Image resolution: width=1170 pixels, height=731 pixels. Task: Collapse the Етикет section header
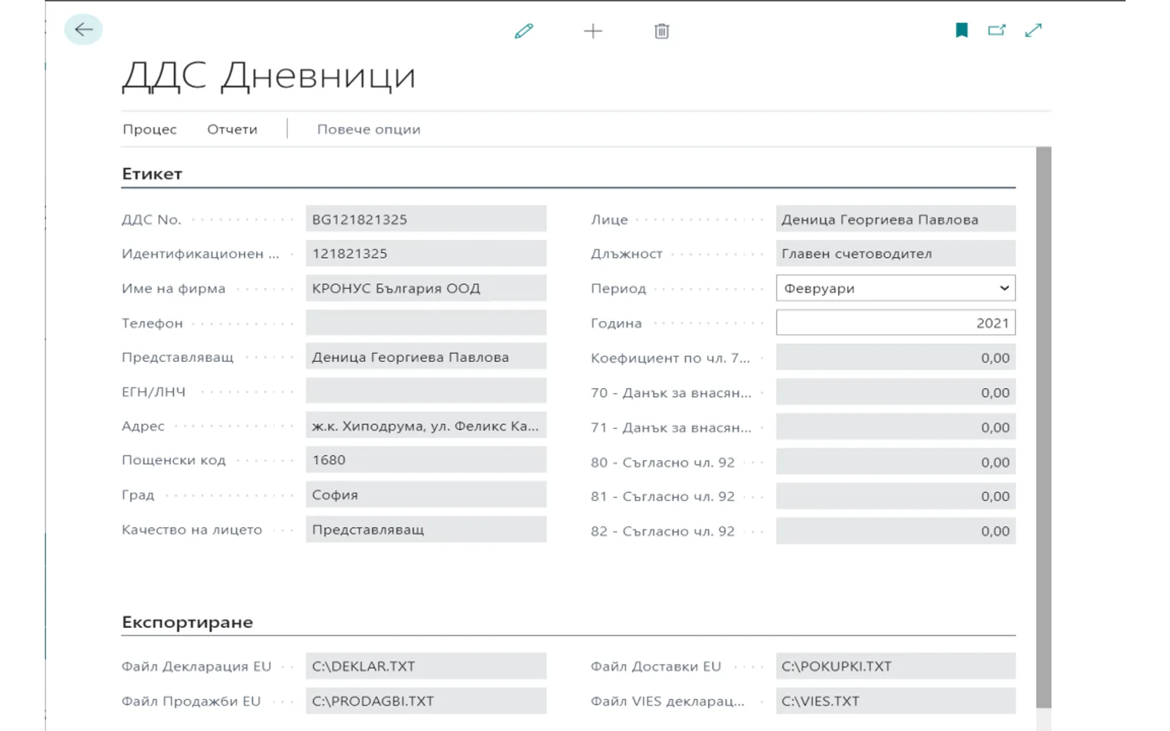click(x=152, y=174)
